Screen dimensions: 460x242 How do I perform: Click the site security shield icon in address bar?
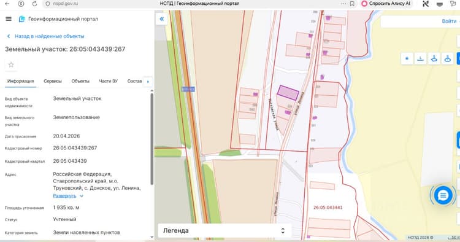47,4
